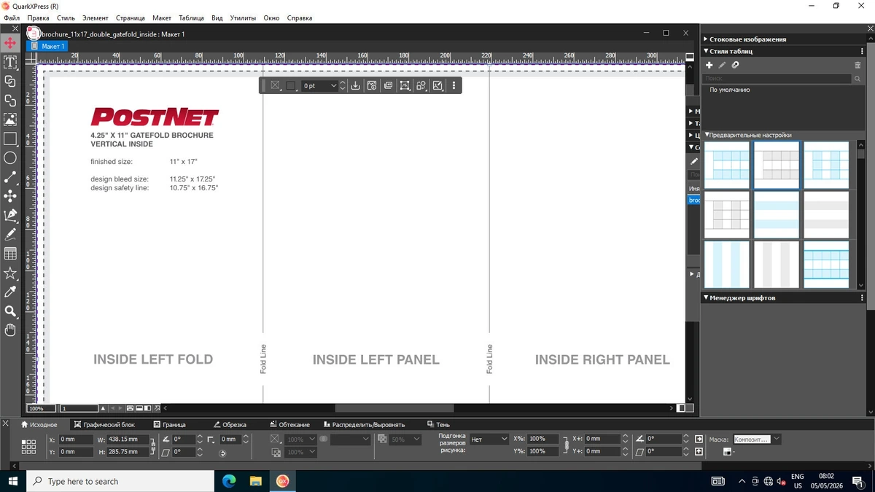The image size is (875, 492).
Task: Select the Freehand Drawing pencil tool
Action: (10, 234)
